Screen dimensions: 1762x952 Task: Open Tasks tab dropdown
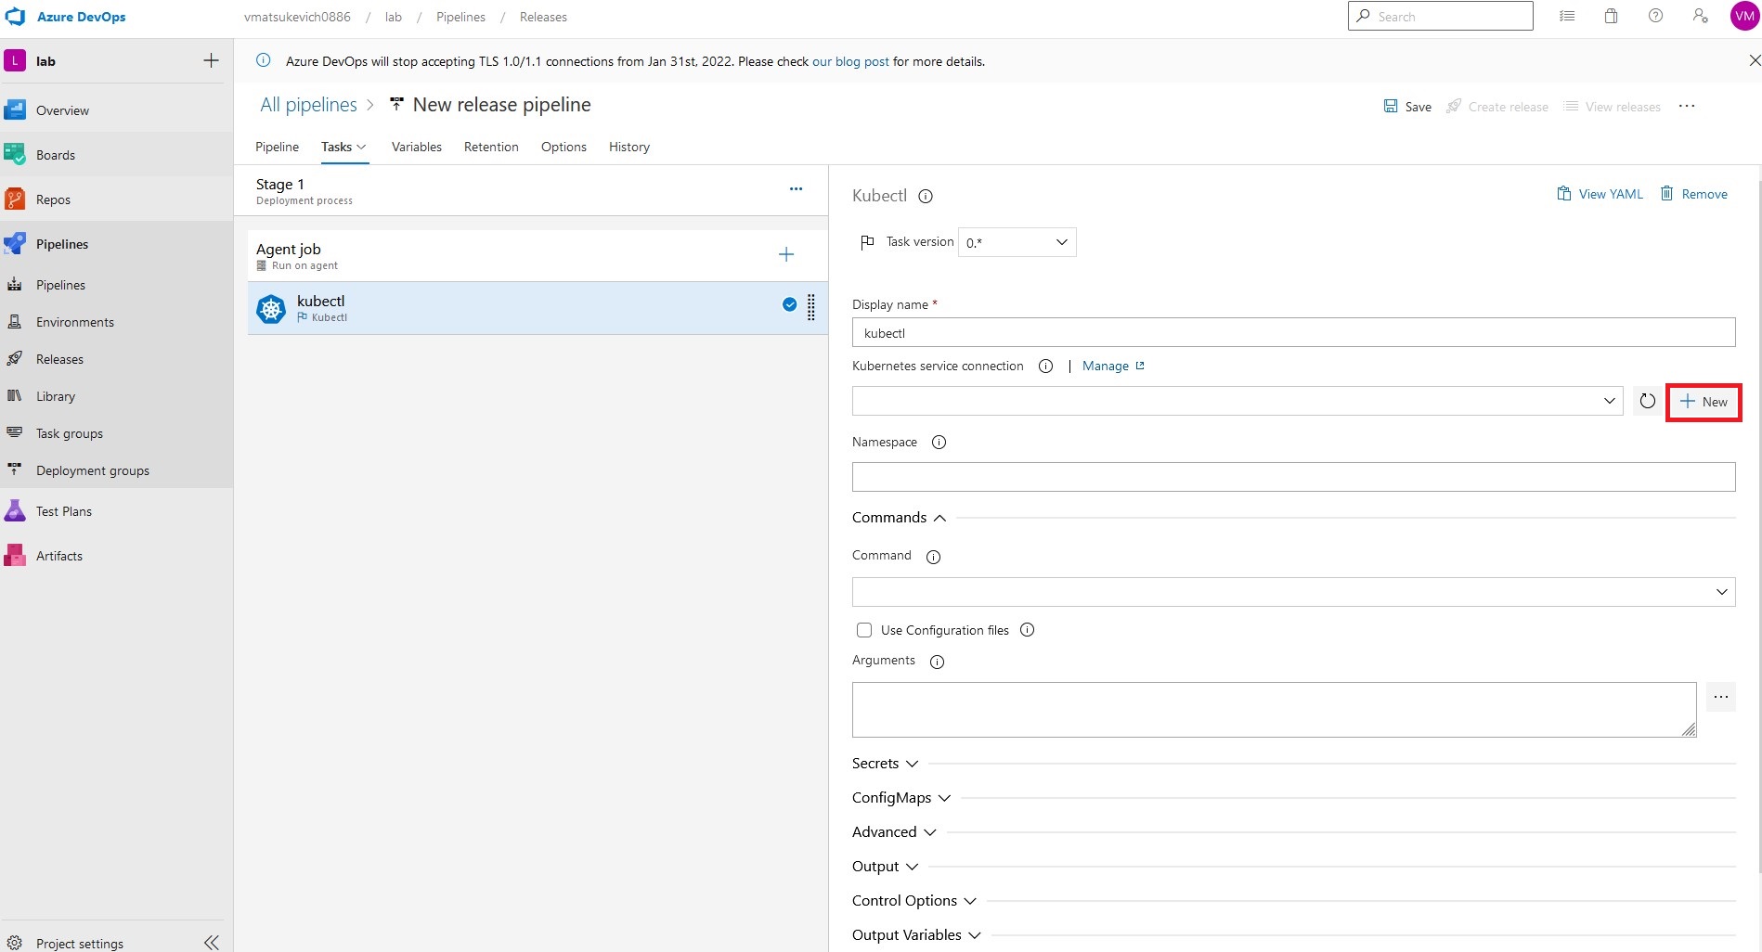coord(344,147)
